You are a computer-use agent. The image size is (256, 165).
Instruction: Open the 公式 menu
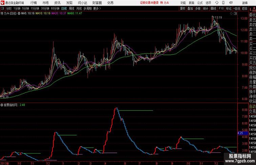pyautogui.click(x=200, y=3)
